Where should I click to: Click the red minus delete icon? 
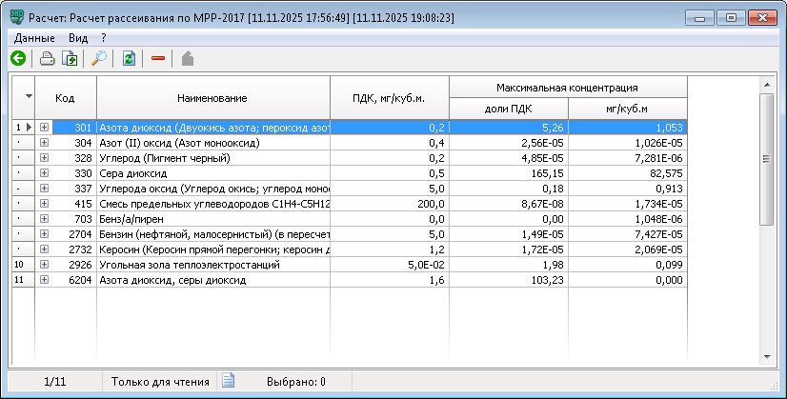158,59
